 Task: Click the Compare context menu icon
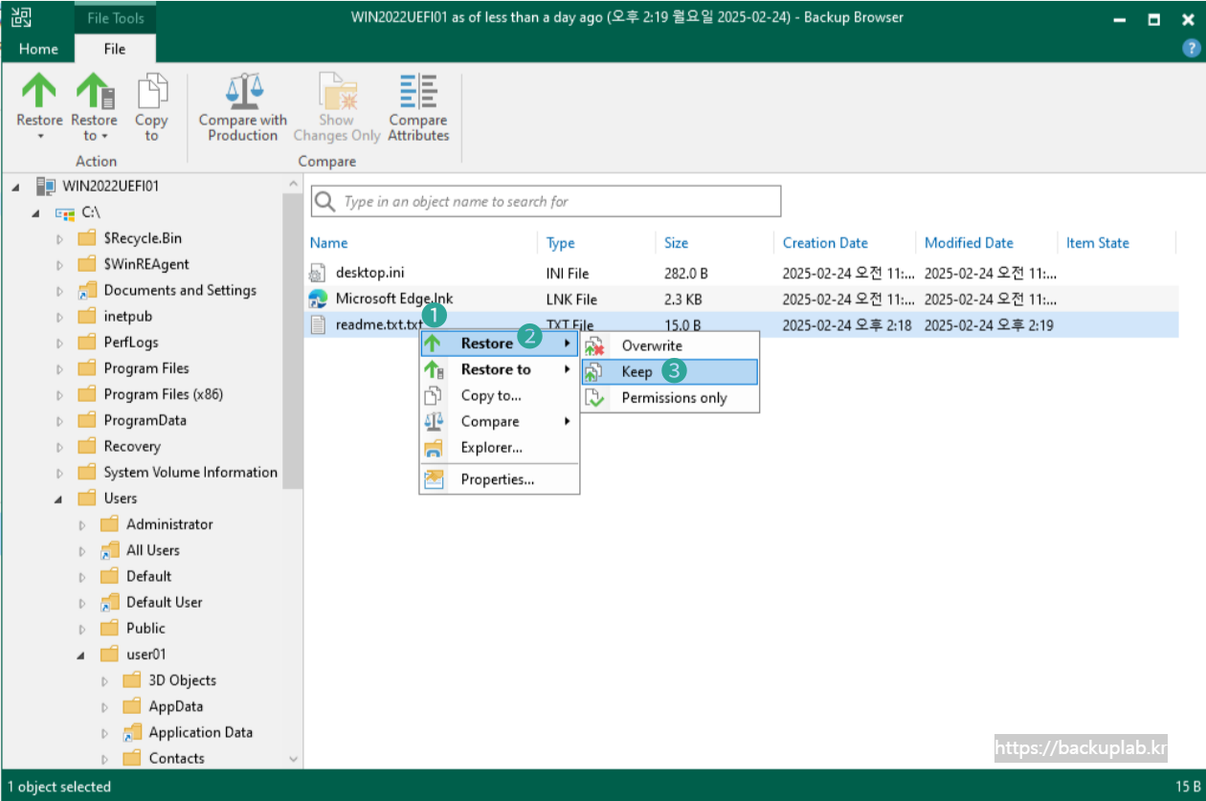coord(434,421)
